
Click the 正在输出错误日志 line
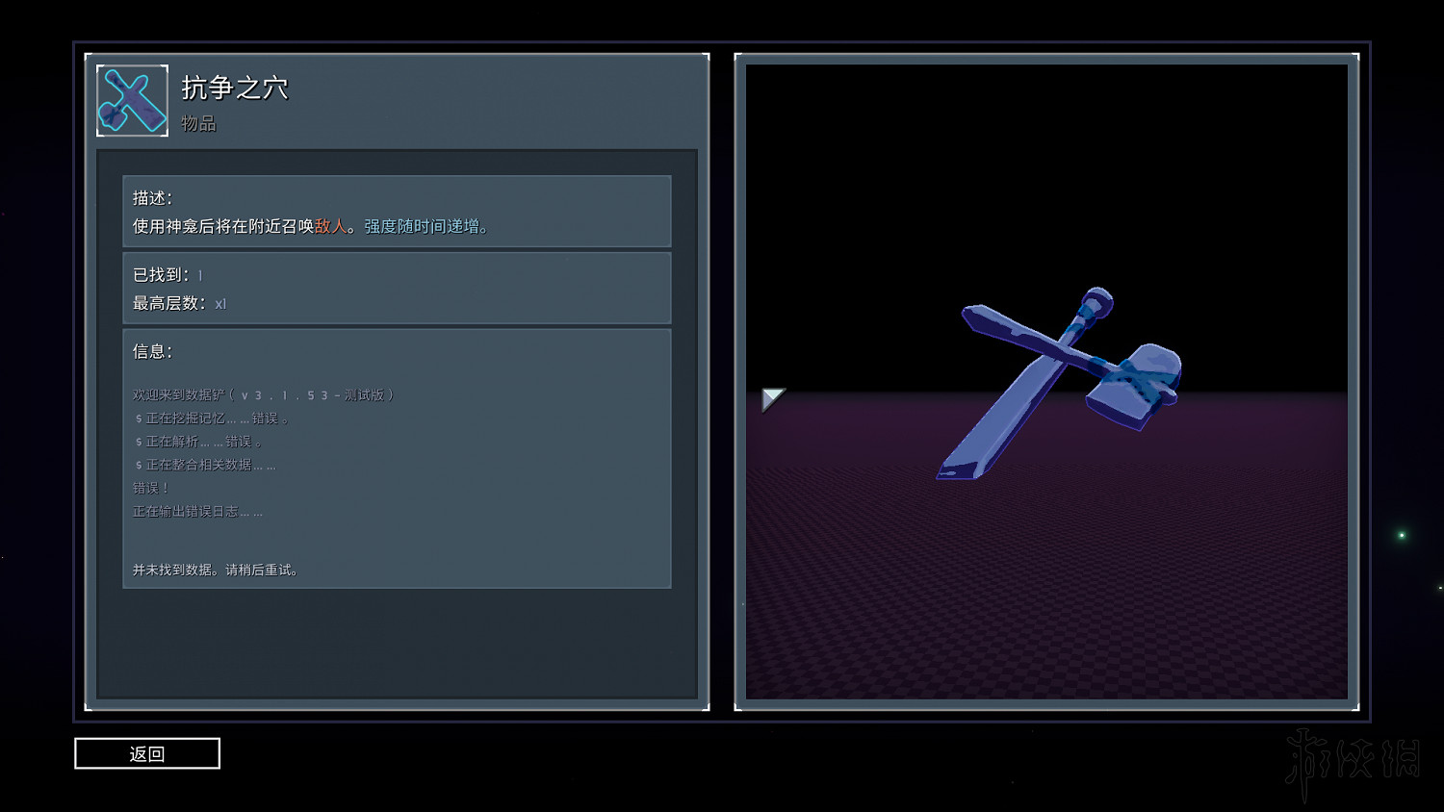[x=197, y=511]
